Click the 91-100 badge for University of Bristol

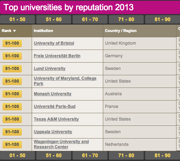coord(12,43)
